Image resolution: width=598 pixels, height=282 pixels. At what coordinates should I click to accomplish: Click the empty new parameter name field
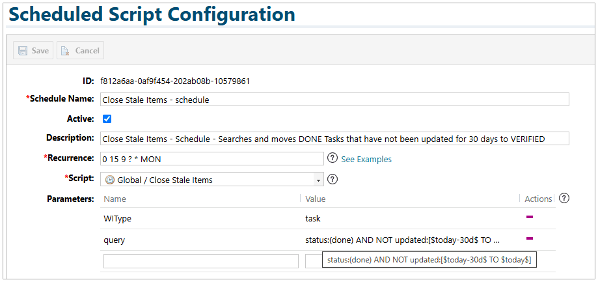200,261
